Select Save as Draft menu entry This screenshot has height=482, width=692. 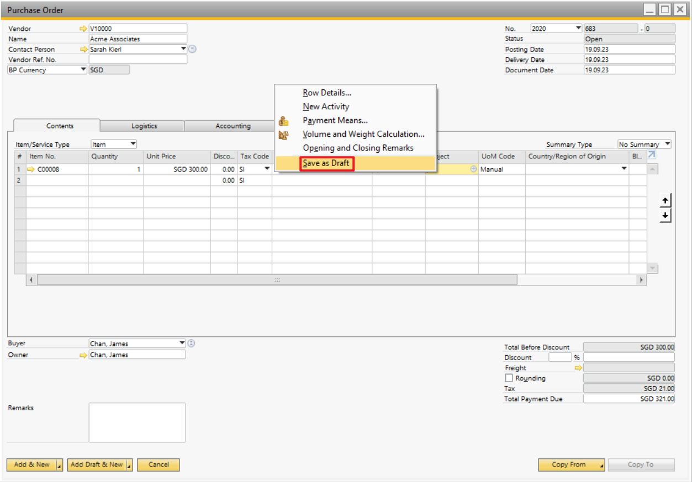(326, 164)
